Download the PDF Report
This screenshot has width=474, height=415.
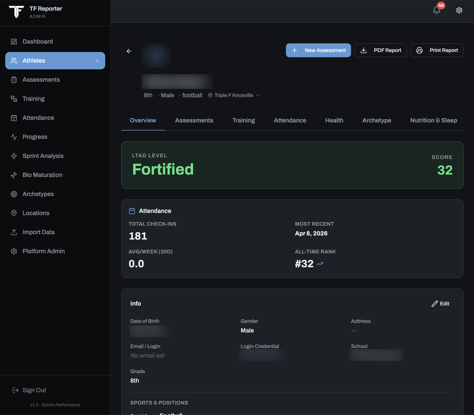point(380,50)
